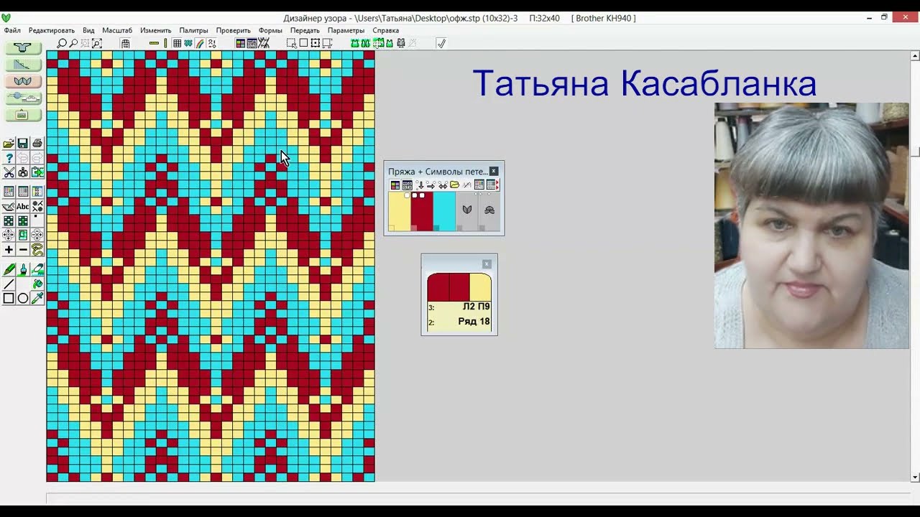The height and width of the screenshot is (517, 920).
Task: Select the line drawing tool
Action: (9, 284)
